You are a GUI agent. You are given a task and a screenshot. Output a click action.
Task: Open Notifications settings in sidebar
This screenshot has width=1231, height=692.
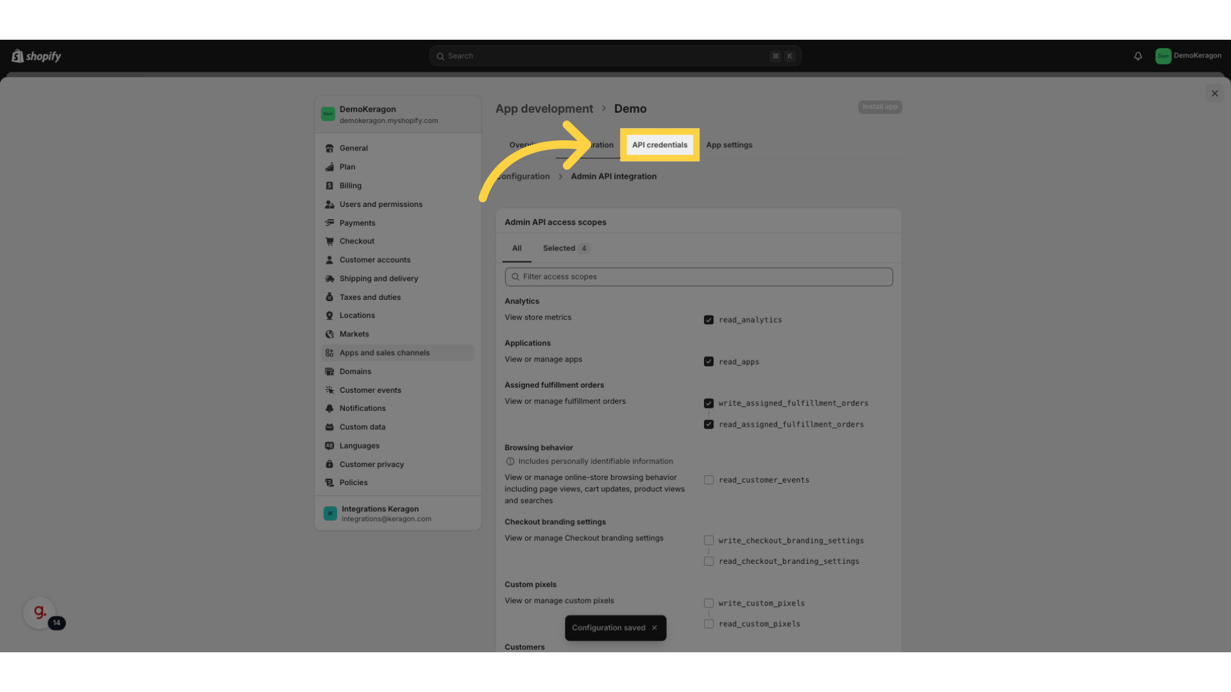point(363,408)
